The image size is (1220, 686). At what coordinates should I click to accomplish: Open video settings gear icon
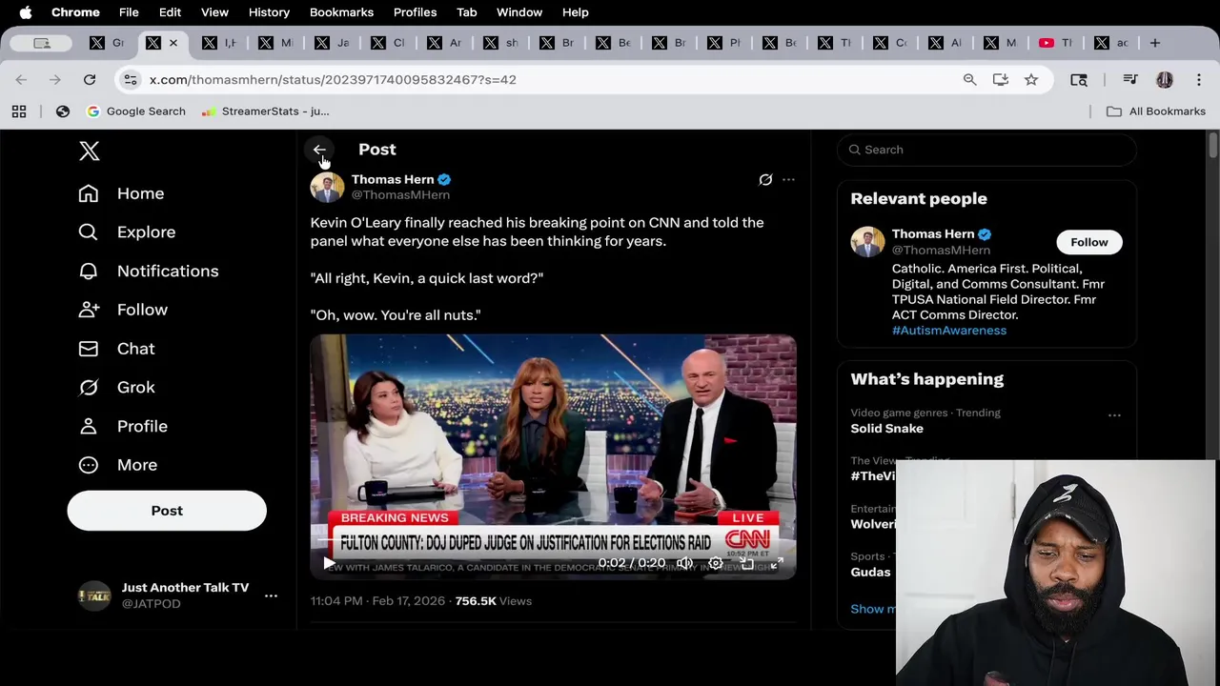coord(716,563)
